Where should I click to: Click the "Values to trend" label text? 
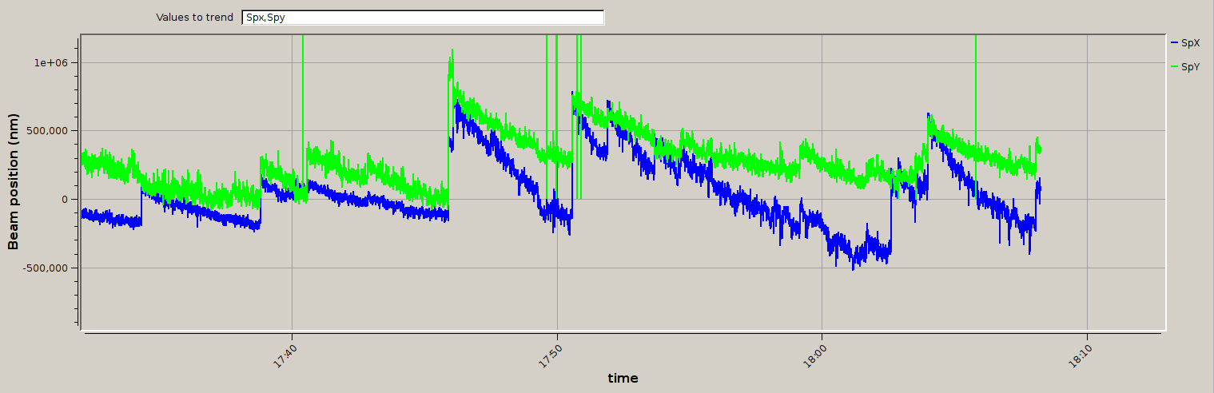click(194, 18)
